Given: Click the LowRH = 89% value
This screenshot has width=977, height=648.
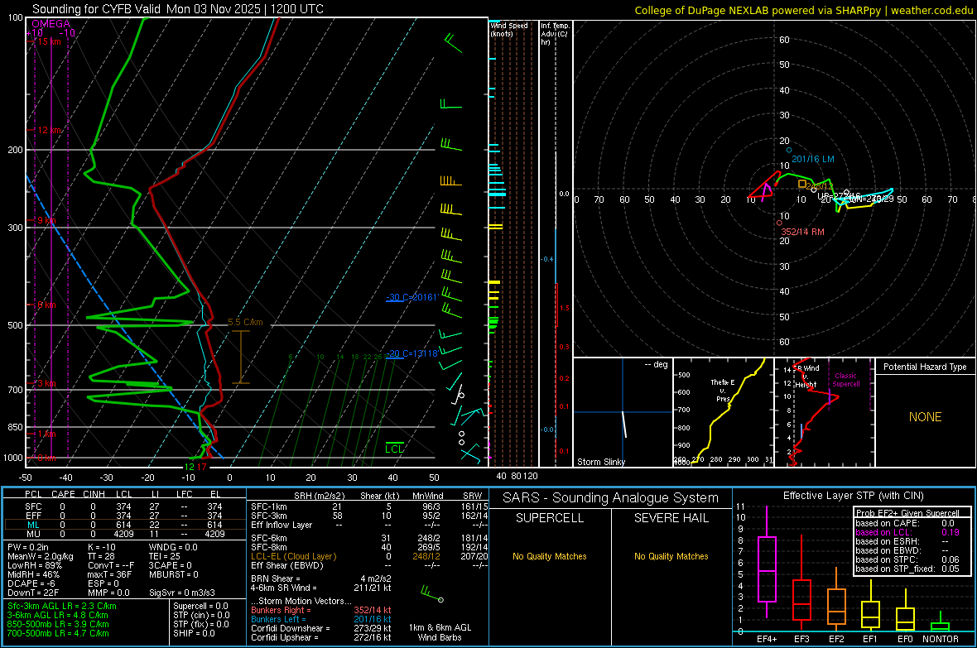Looking at the screenshot, I should pos(34,565).
